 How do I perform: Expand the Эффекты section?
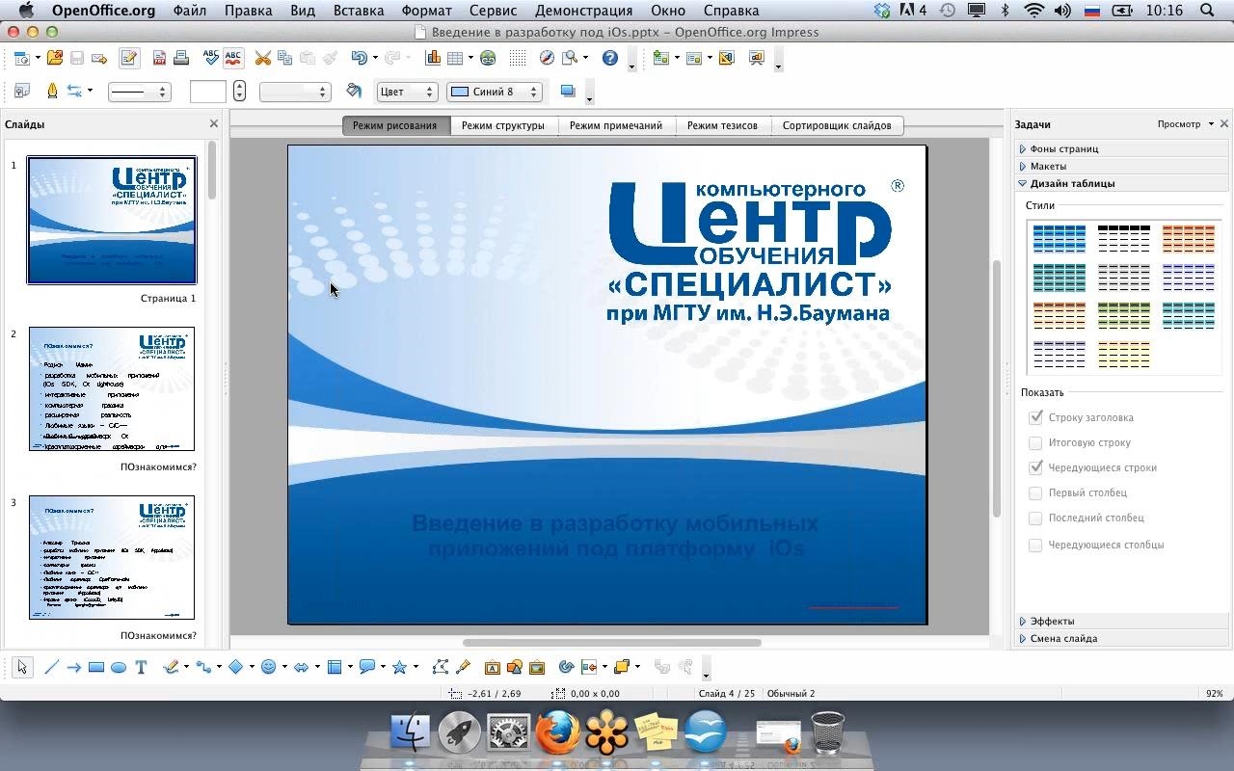(x=1123, y=621)
